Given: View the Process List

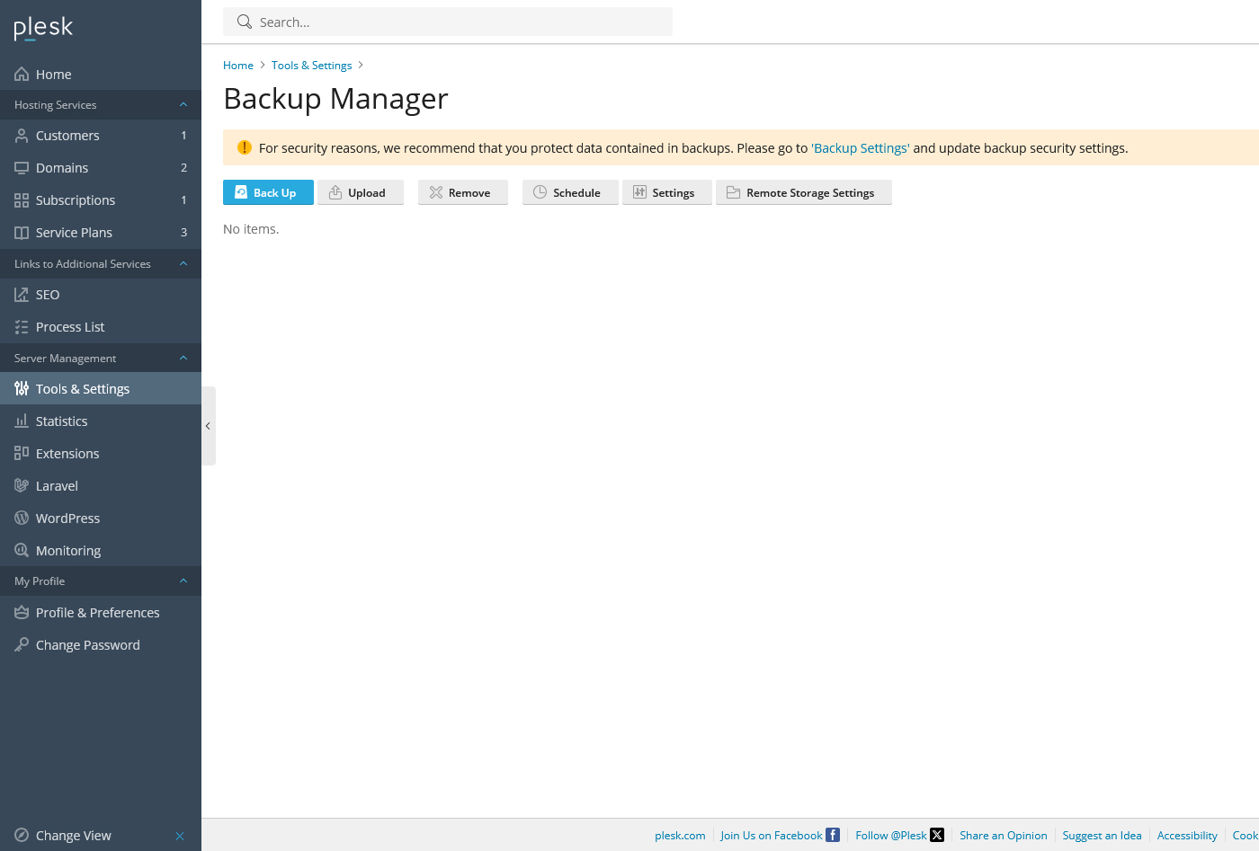Looking at the screenshot, I should (x=70, y=326).
